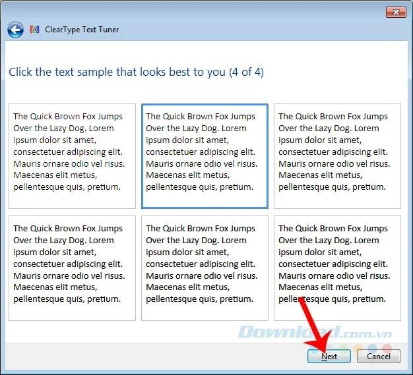Close the ClearType Text Tuner window
Image resolution: width=413 pixels, height=375 pixels.
tap(396, 12)
